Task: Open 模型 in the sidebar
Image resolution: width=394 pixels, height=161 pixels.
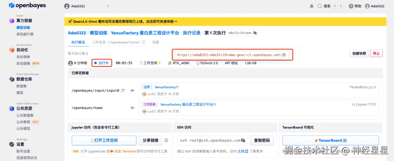Action: tap(20, 93)
